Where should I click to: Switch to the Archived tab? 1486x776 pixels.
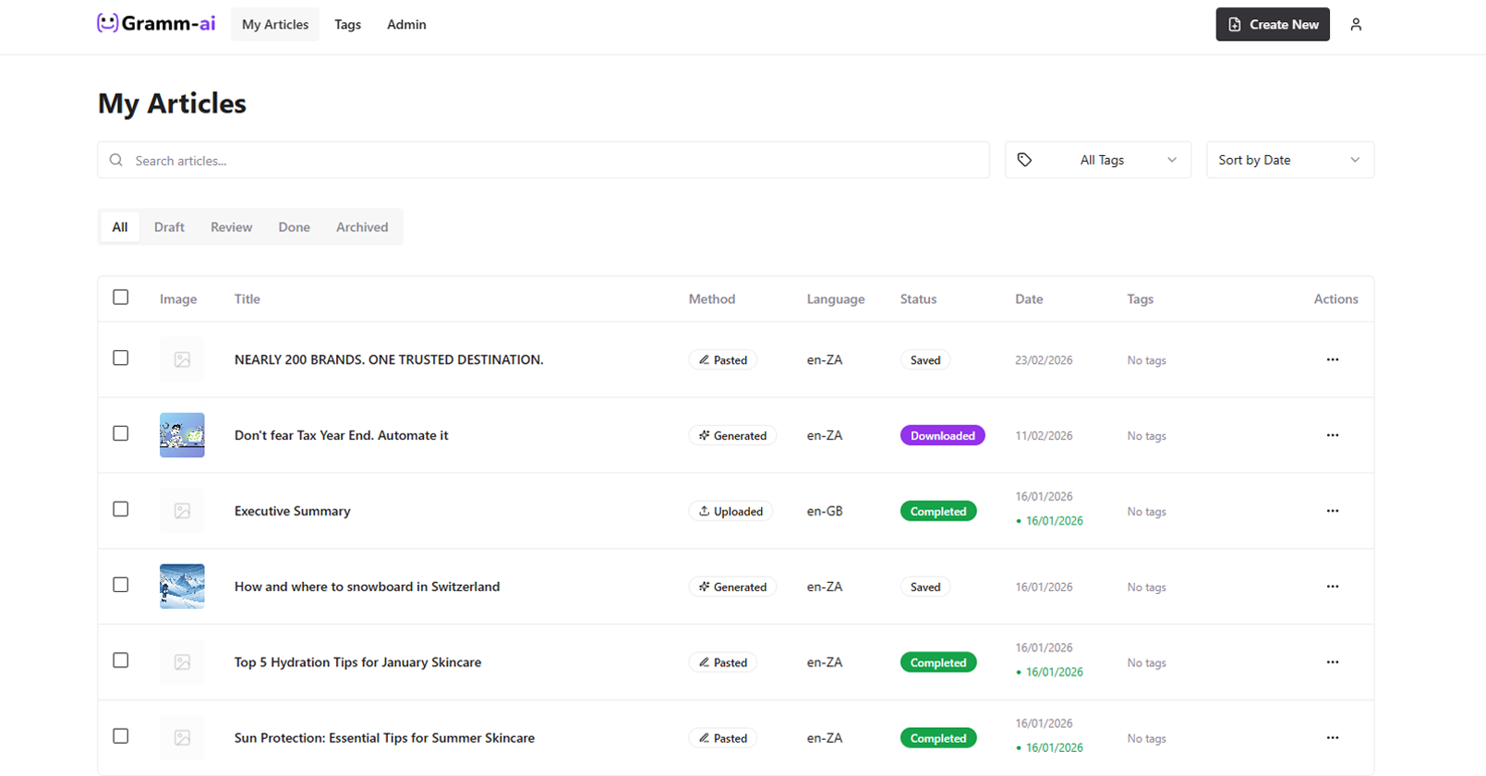(x=362, y=227)
